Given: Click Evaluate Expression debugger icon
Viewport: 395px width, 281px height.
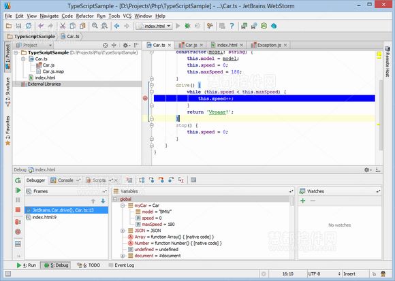Looking at the screenshot, I should click(x=193, y=180).
